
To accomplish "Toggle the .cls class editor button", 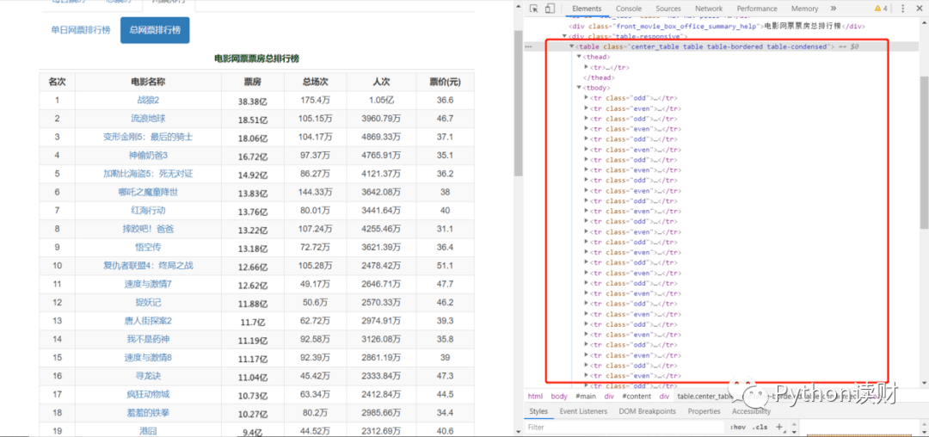I will pyautogui.click(x=760, y=427).
